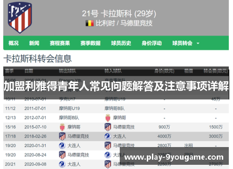Expand the 球员转会 dropdown arrow

(x=198, y=43)
